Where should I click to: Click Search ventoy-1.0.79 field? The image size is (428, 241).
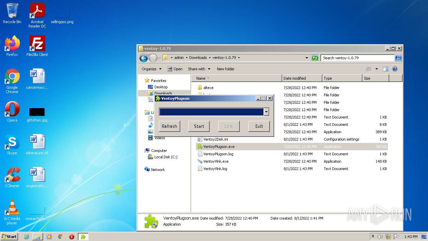click(357, 58)
